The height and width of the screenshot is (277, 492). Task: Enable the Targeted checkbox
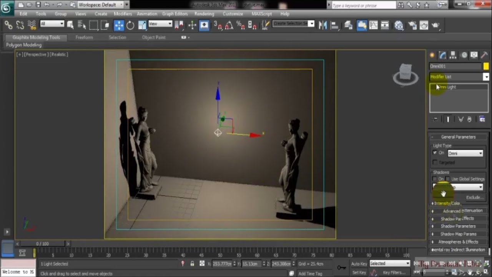(x=435, y=162)
